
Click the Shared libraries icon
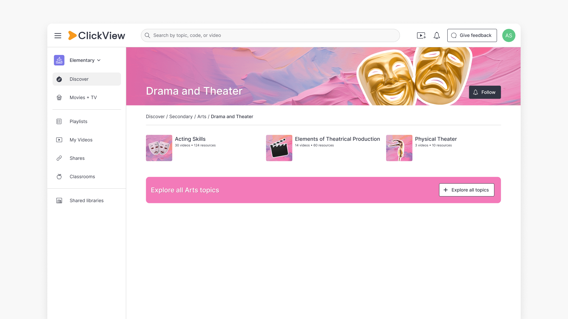pyautogui.click(x=59, y=201)
